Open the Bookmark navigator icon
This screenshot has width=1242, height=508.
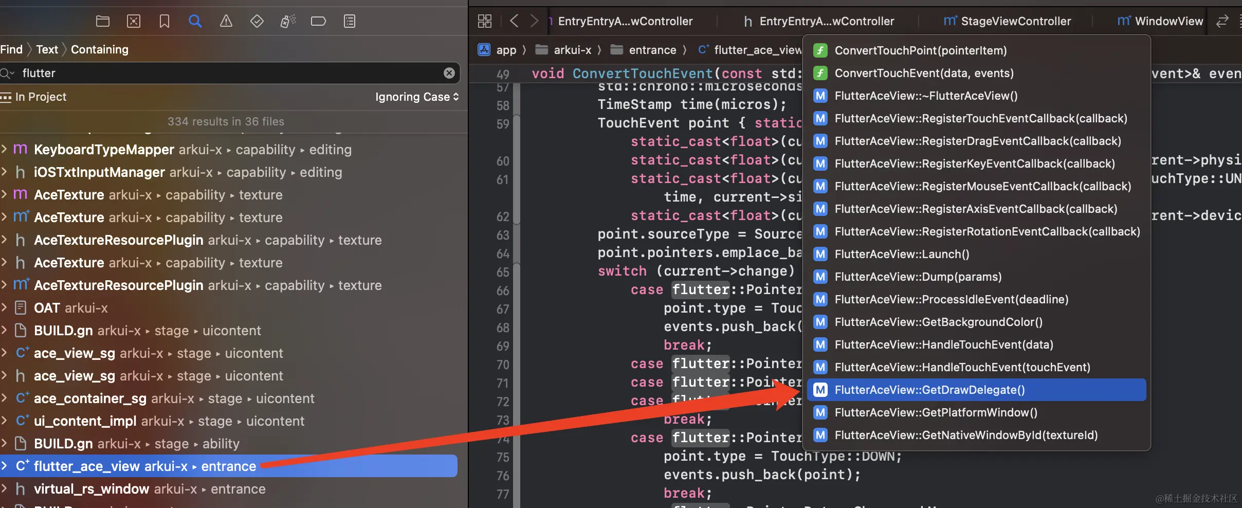click(165, 21)
